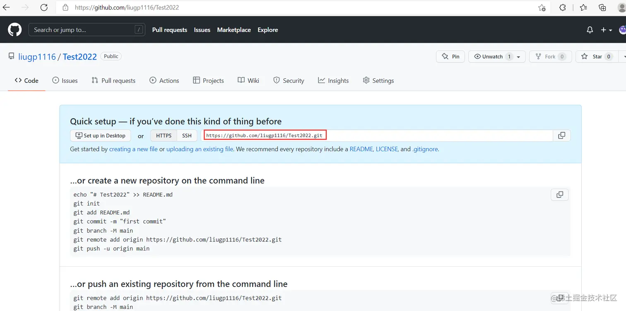
Task: Click Set up in Desktop button
Action: 100,135
